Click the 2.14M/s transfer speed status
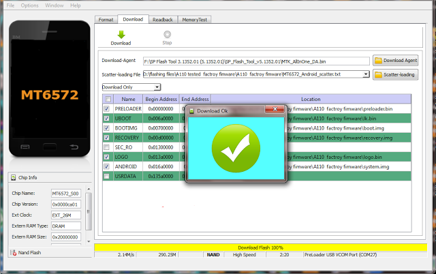 126,254
